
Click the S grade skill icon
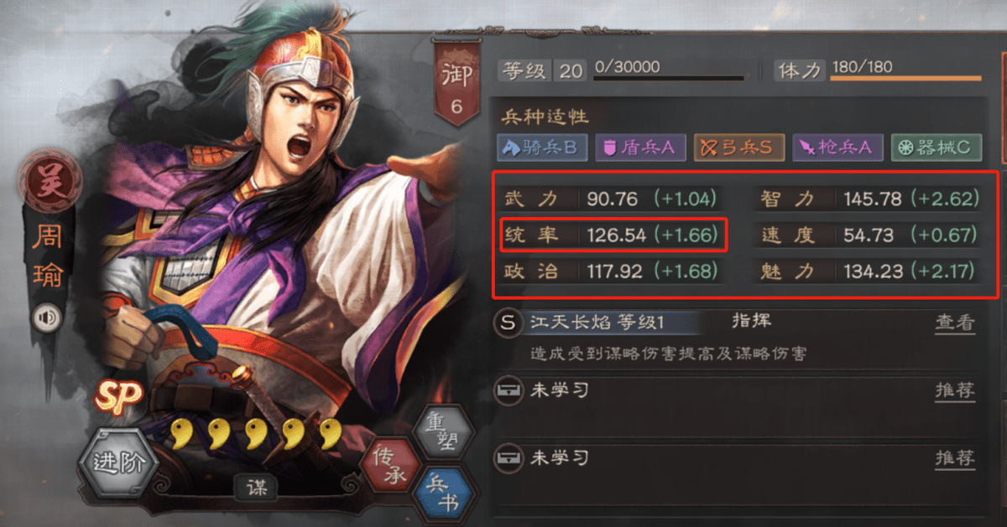click(508, 323)
